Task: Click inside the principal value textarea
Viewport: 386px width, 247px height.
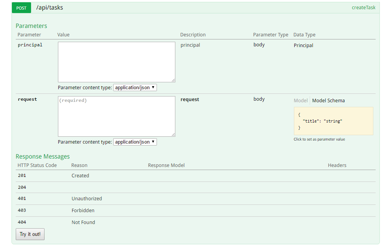Action: 116,61
